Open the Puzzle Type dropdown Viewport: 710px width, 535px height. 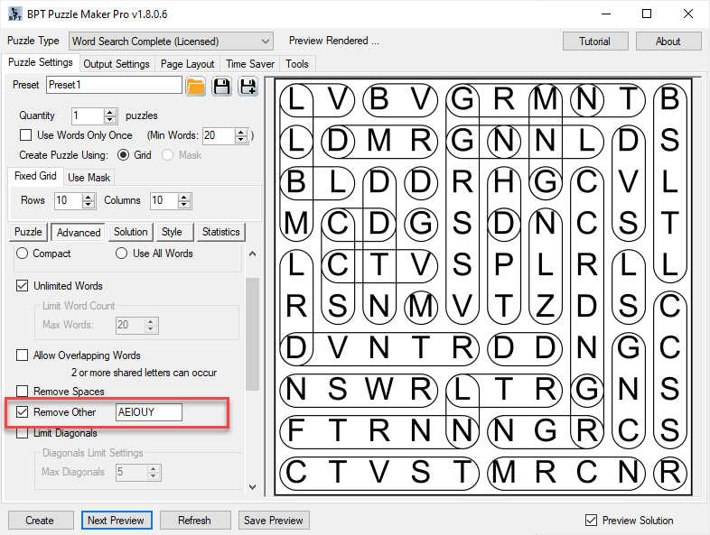(265, 42)
